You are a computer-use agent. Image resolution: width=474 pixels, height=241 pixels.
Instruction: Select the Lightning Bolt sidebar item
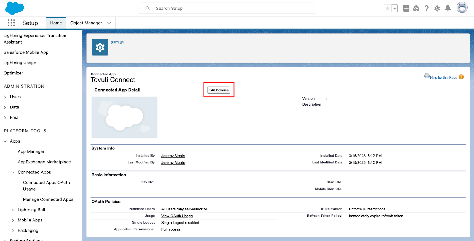[x=32, y=210]
